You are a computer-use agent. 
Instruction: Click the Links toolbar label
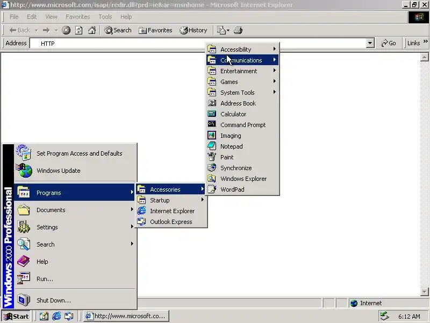[413, 43]
